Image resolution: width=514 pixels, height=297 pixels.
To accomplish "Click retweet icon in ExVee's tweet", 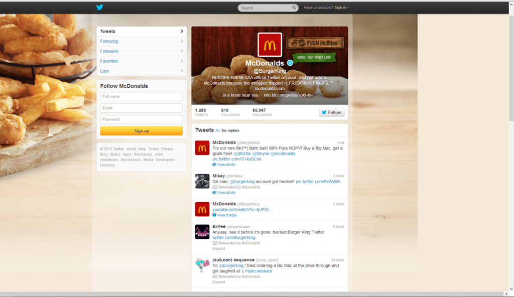I will pos(215,243).
